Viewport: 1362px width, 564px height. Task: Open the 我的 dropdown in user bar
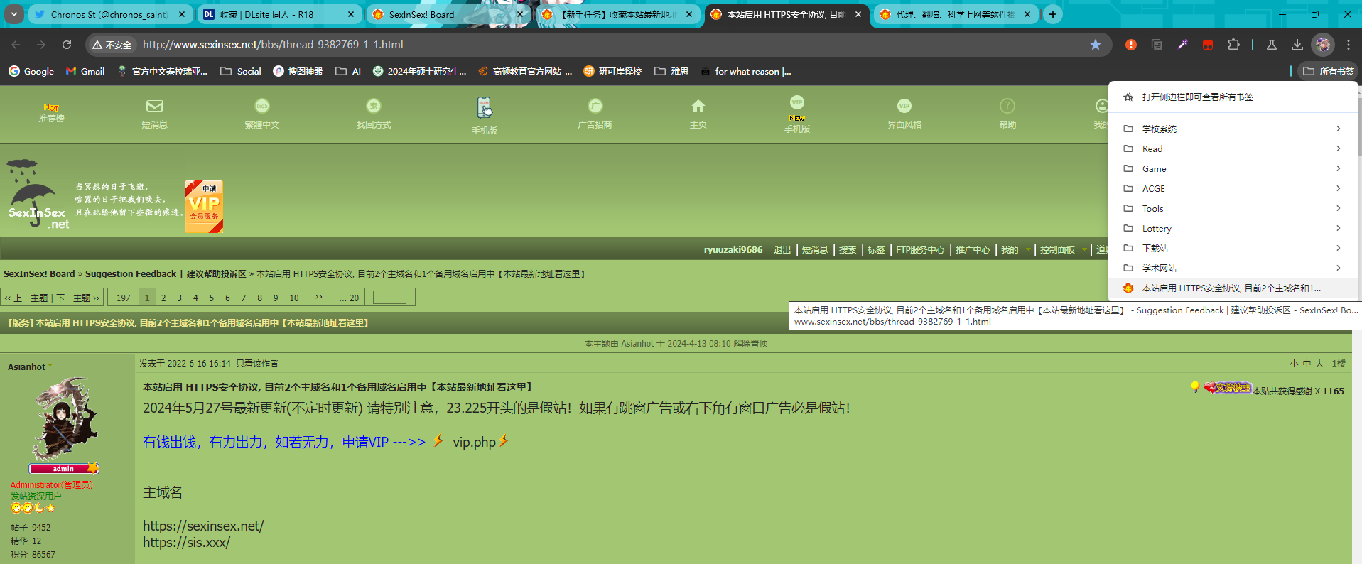(x=1015, y=249)
